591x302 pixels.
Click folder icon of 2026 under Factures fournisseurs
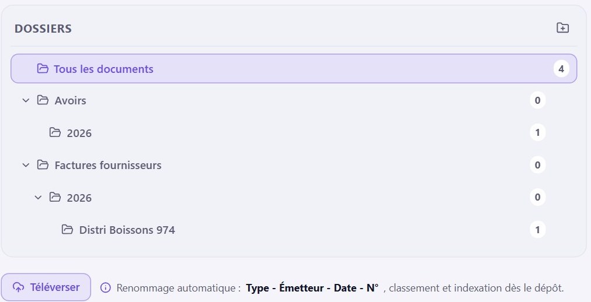[x=55, y=197]
